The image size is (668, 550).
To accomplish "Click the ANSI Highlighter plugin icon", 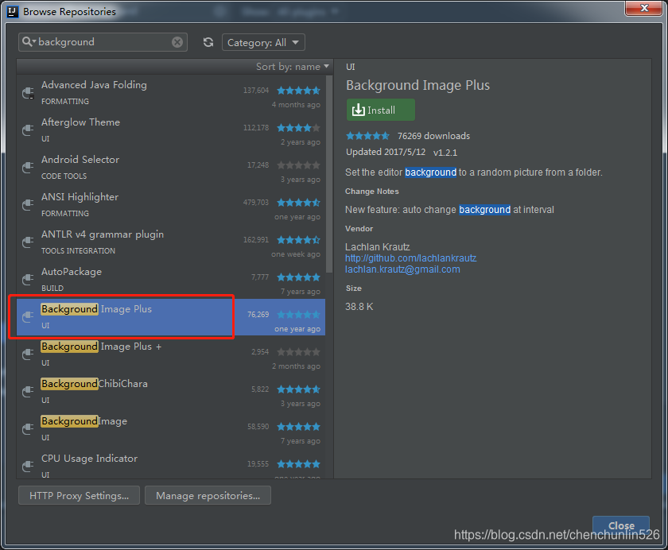I will coord(28,205).
